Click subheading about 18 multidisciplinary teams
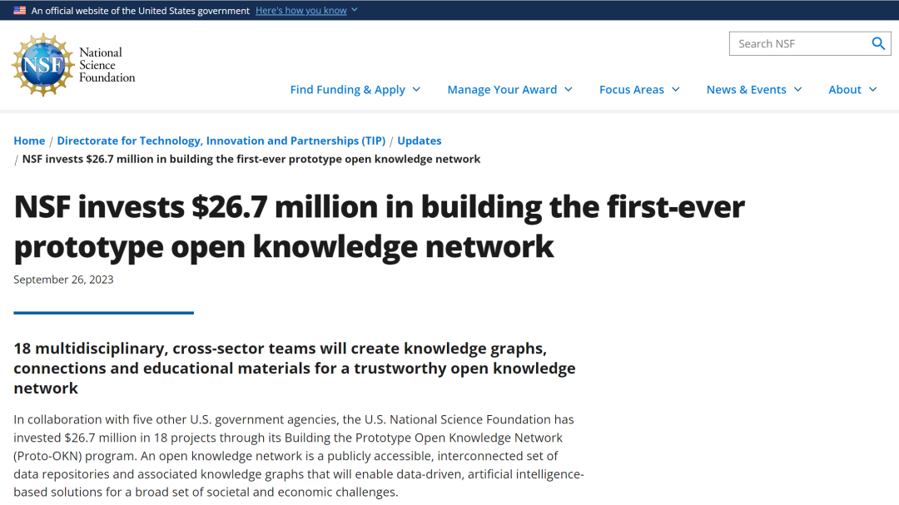 295,368
